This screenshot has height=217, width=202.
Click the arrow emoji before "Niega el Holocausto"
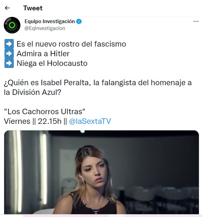[9, 63]
